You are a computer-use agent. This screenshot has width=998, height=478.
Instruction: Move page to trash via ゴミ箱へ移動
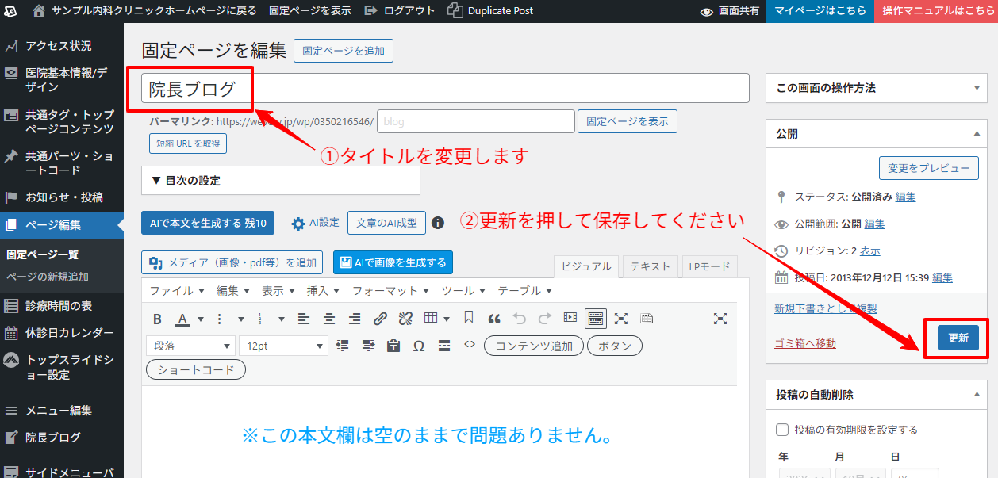pyautogui.click(x=804, y=343)
